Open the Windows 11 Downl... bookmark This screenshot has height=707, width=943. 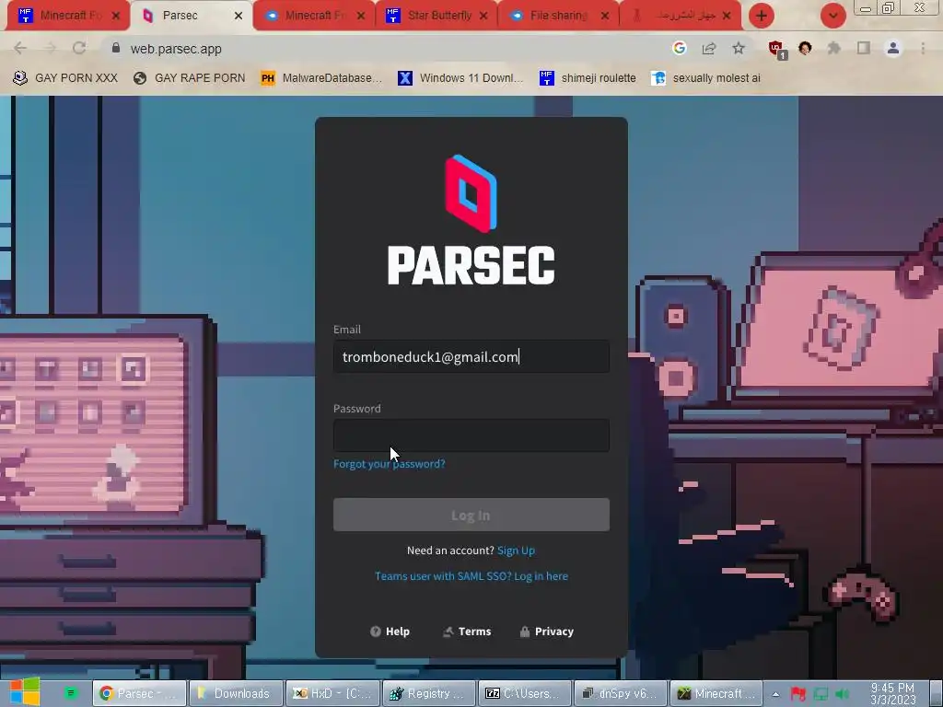point(460,77)
